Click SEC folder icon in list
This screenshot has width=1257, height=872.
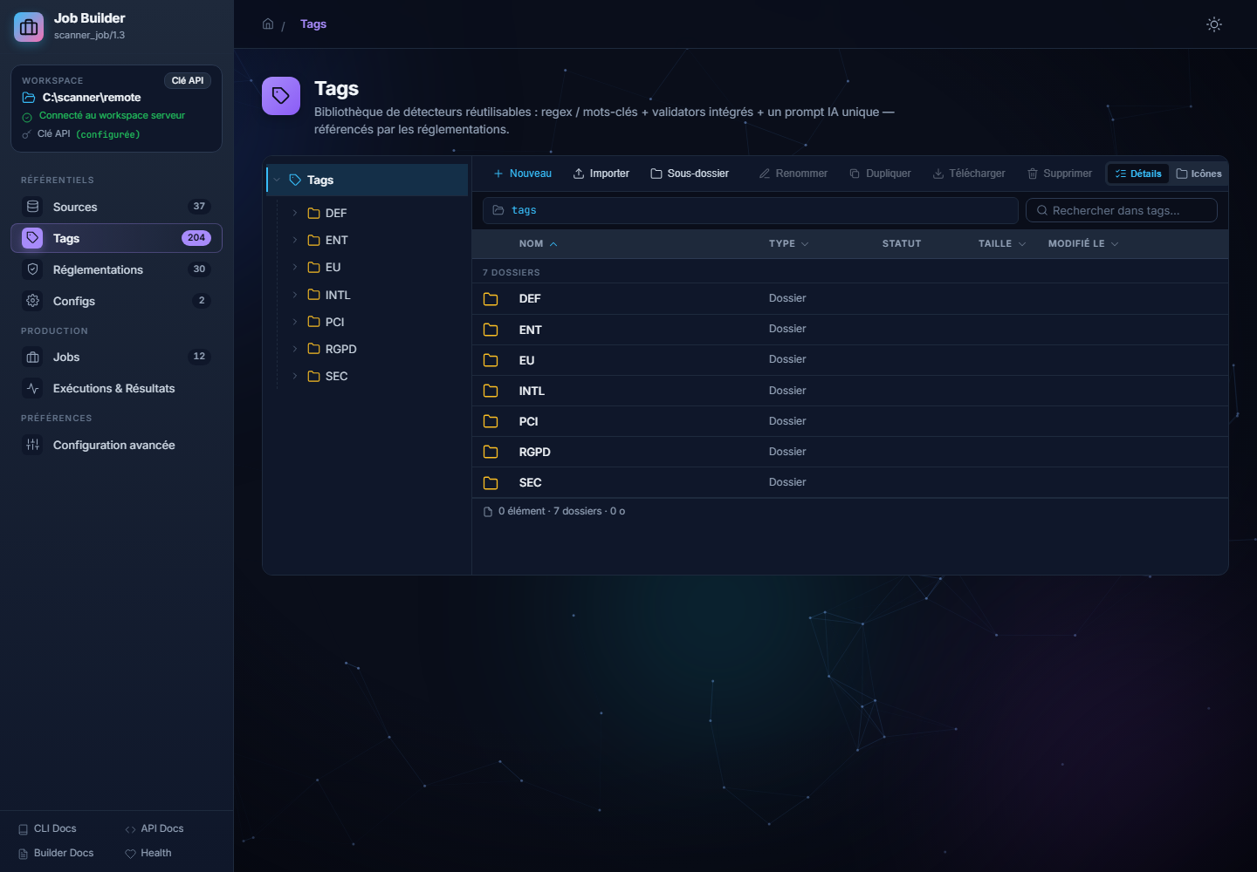[x=491, y=482]
